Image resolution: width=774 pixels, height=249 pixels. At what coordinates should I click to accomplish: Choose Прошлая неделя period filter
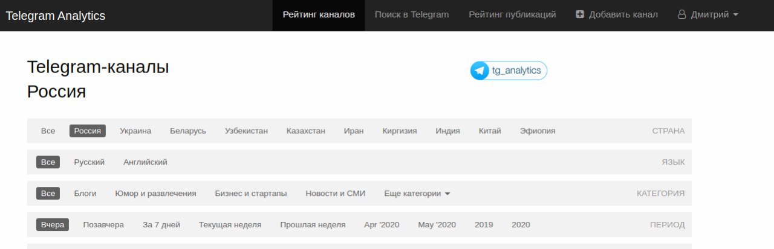(x=313, y=225)
